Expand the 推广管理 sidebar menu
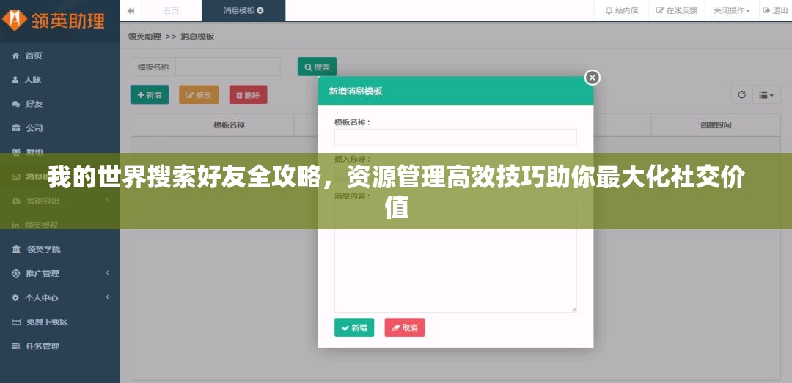Screen dimensions: 792x383 tap(59, 273)
